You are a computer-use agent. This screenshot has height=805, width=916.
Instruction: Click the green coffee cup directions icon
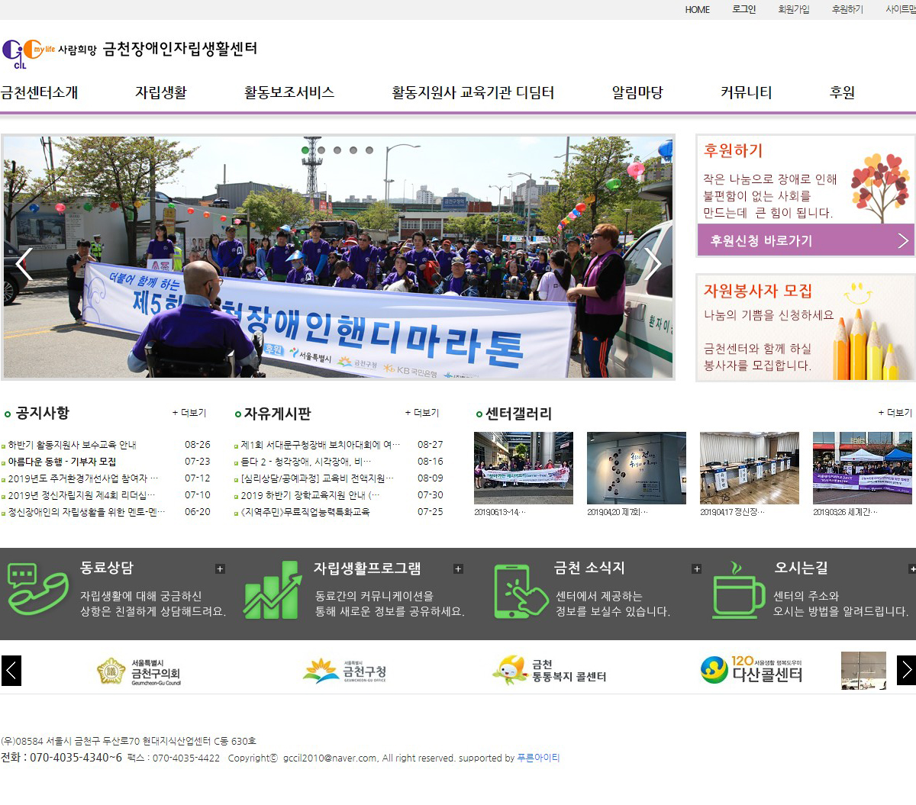(x=737, y=591)
